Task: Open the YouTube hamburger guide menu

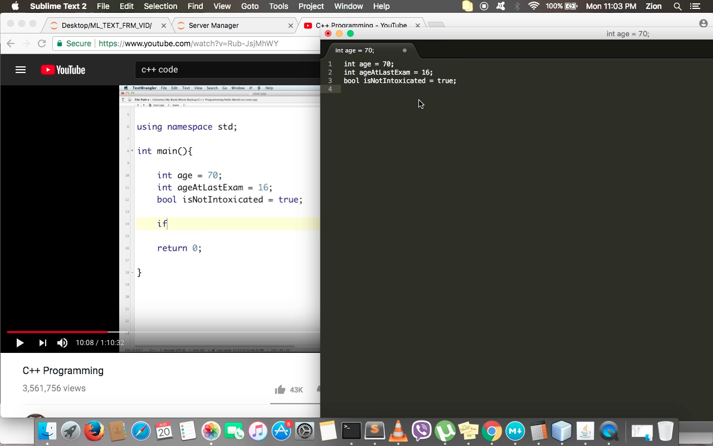Action: point(21,70)
